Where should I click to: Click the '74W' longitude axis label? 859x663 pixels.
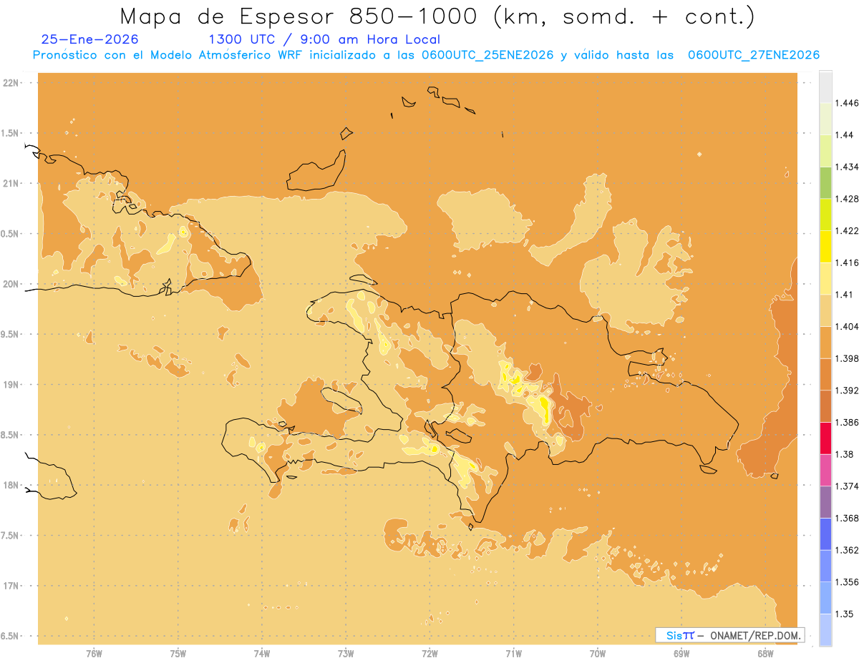pyautogui.click(x=262, y=653)
